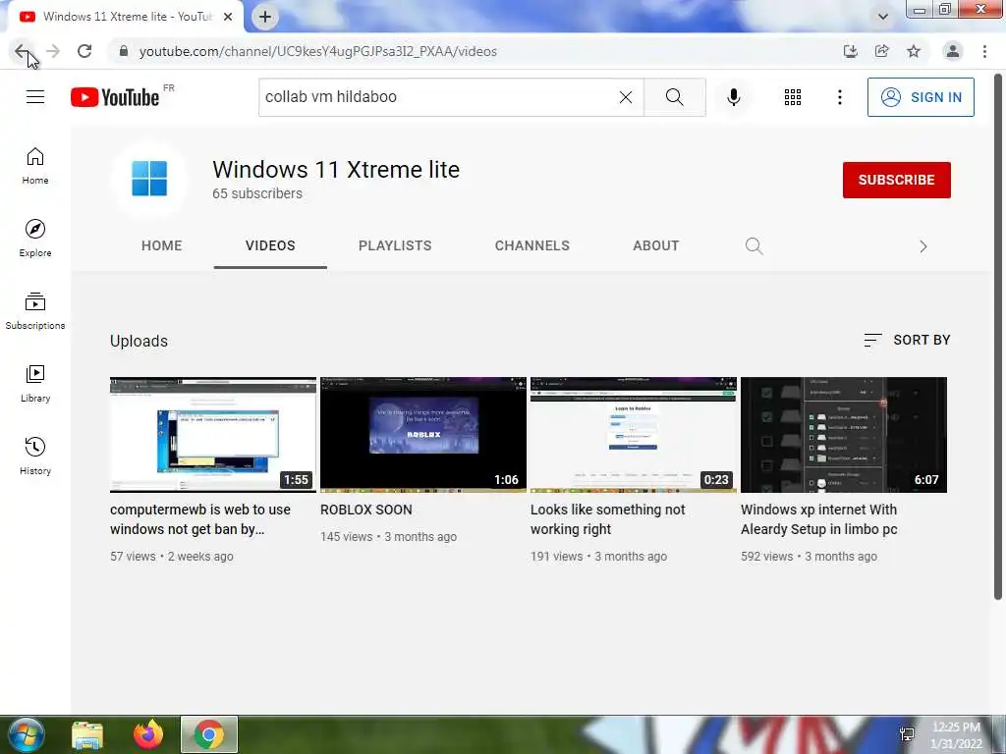This screenshot has width=1006, height=754.
Task: Play the computermewb video thumbnail
Action: tap(213, 435)
